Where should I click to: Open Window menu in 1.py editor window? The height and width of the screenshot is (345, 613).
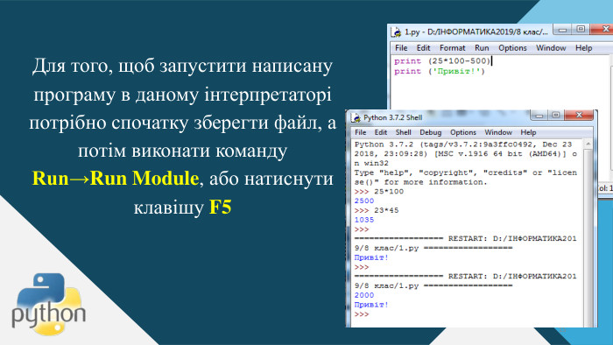(551, 48)
